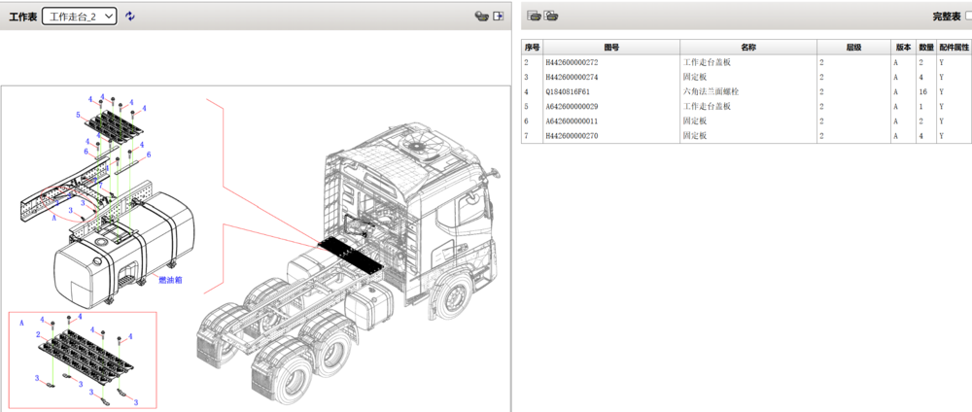Click the 序号 column header
The height and width of the screenshot is (412, 972).
click(x=532, y=47)
